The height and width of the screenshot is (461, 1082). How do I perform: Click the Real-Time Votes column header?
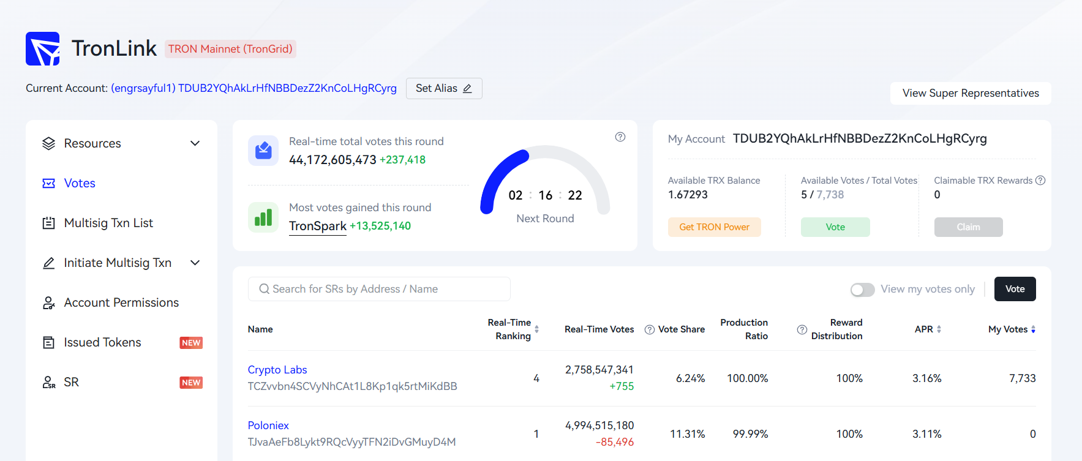click(599, 329)
